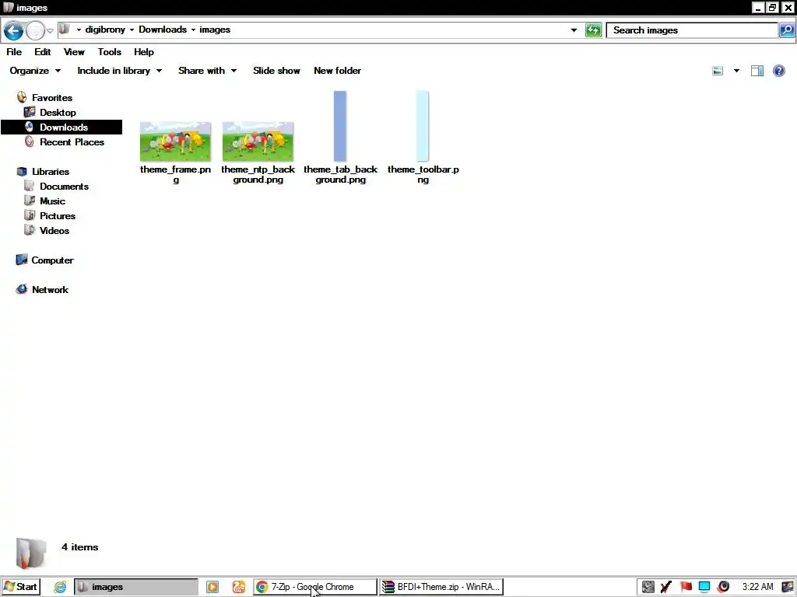797x597 pixels.
Task: Select Libraries in the navigation pane
Action: [51, 172]
